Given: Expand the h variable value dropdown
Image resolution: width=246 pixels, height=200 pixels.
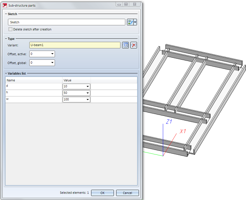Looking at the screenshot, I should (87, 93).
